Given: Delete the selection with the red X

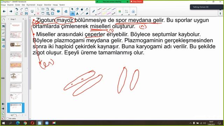Looking at the screenshot, I should 38,14.
